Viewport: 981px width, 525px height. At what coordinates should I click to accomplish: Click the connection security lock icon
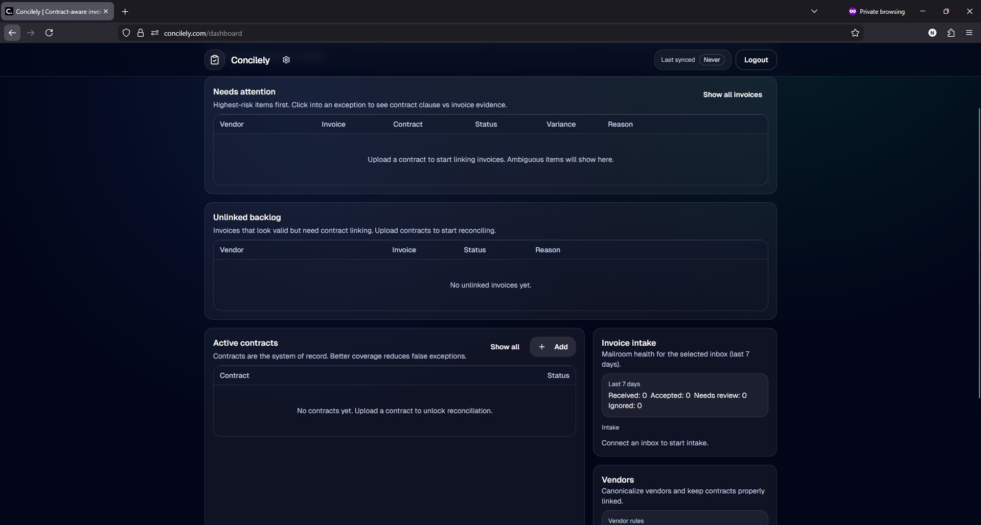click(x=140, y=33)
